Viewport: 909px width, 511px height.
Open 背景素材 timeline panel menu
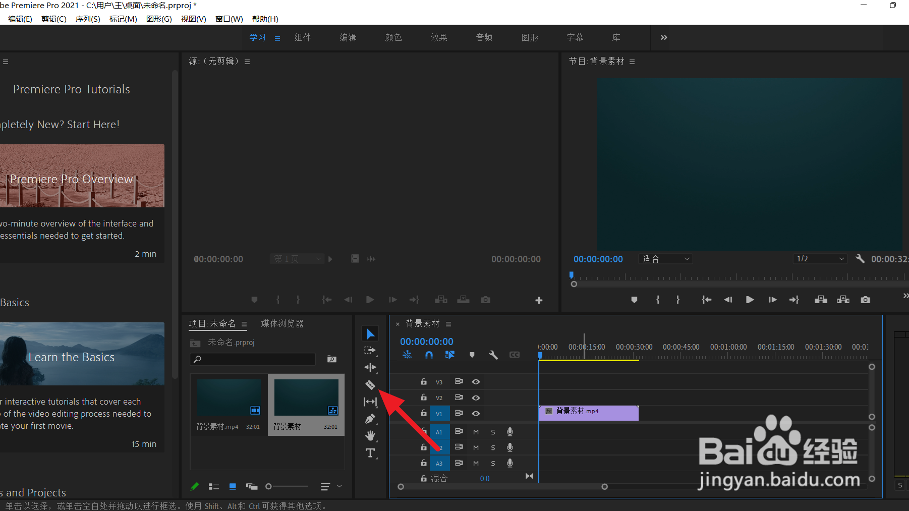448,324
